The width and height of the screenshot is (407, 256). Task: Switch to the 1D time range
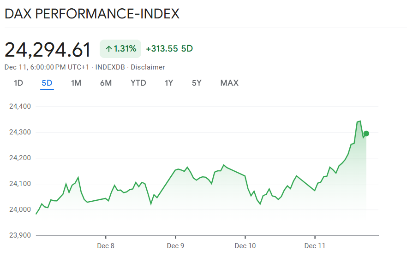pos(18,83)
